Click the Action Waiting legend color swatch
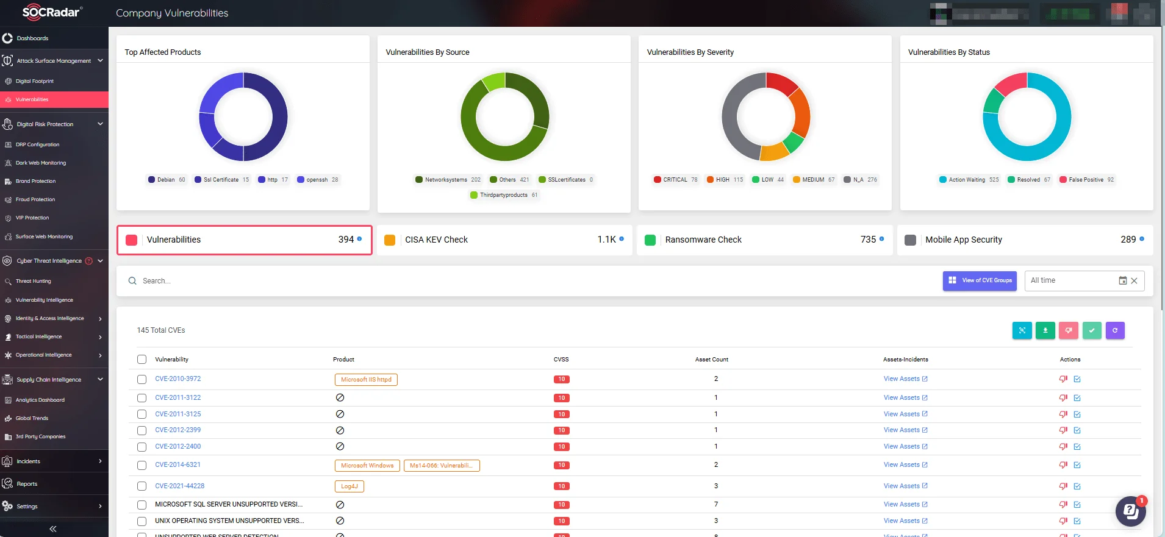Viewport: 1165px width, 537px height. pyautogui.click(x=943, y=180)
